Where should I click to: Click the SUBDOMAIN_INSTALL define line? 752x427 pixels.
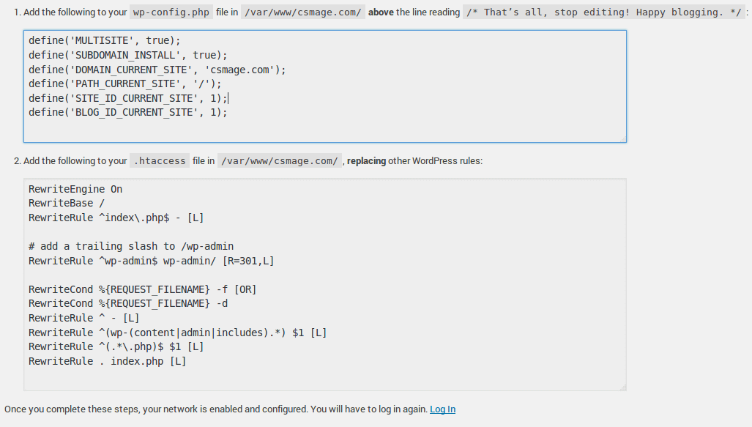[128, 55]
